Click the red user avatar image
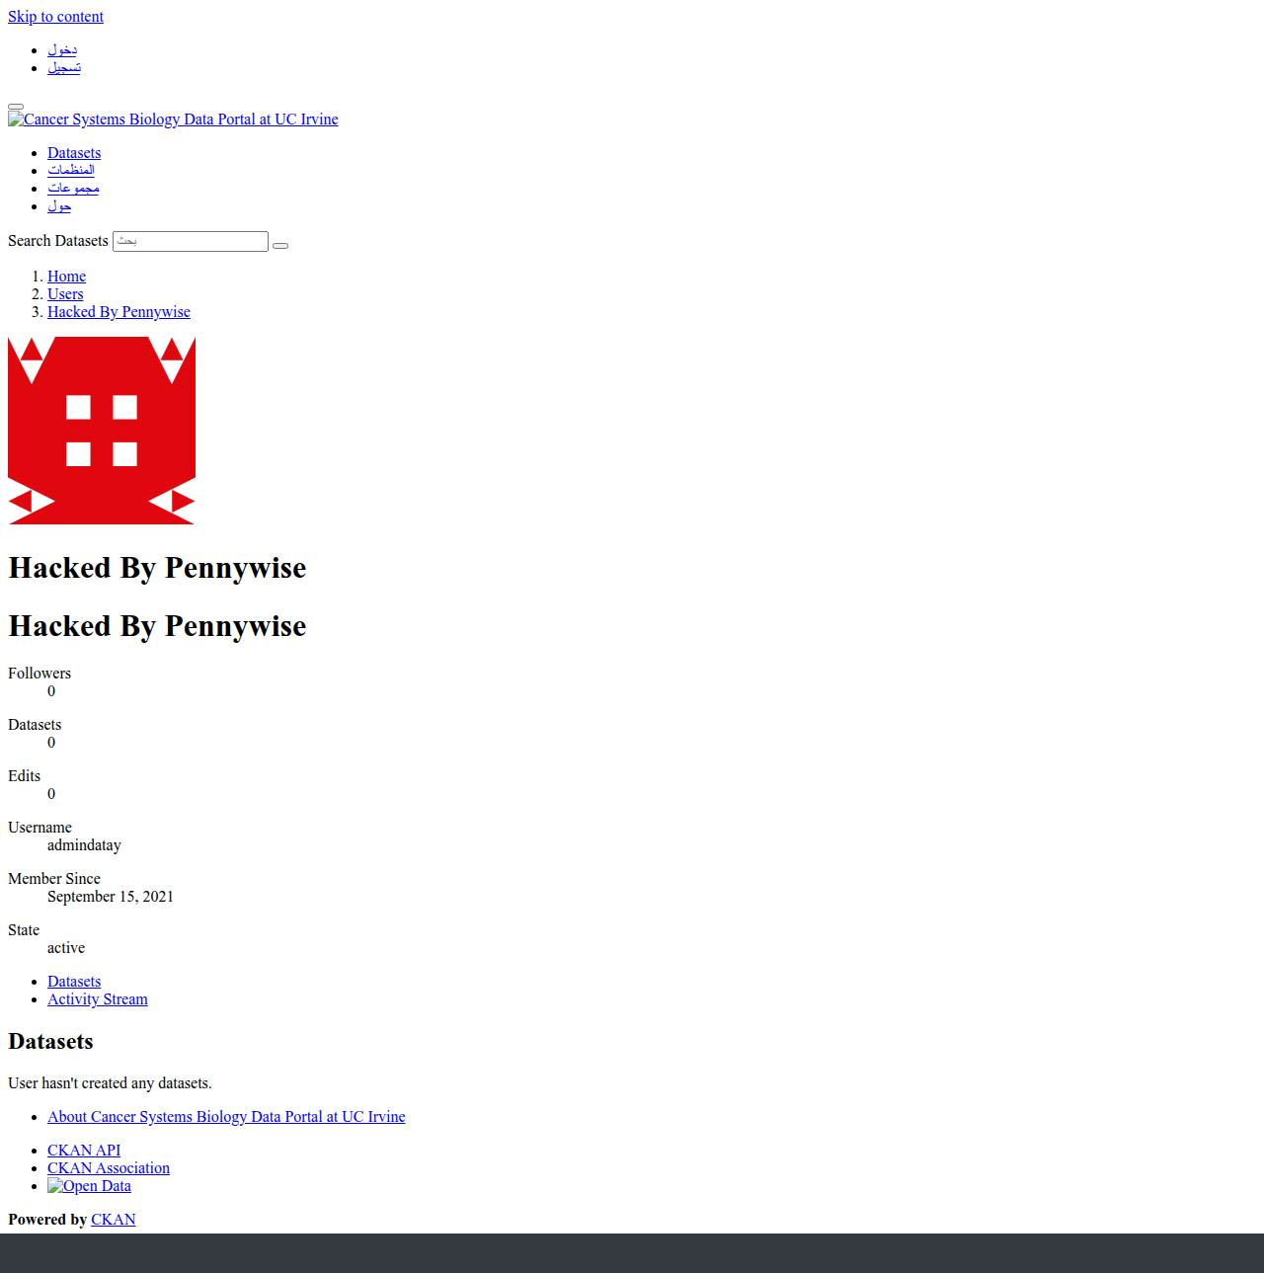The height and width of the screenshot is (1273, 1264). [x=102, y=431]
